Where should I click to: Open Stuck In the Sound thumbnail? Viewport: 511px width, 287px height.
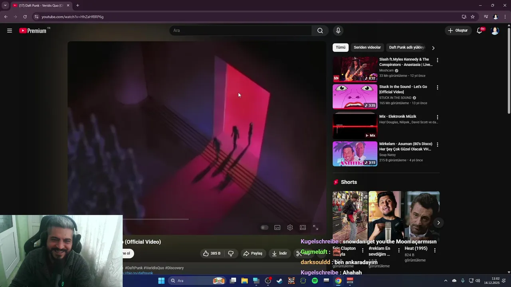pos(355,96)
